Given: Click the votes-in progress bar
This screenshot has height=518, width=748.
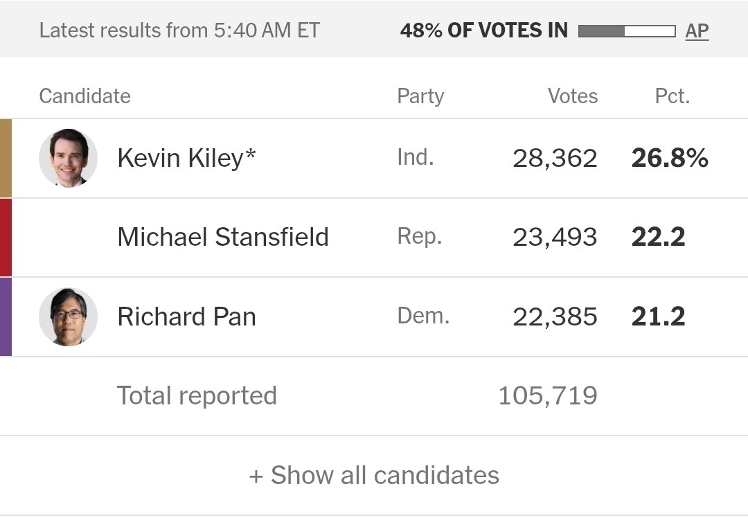Looking at the screenshot, I should point(627,31).
